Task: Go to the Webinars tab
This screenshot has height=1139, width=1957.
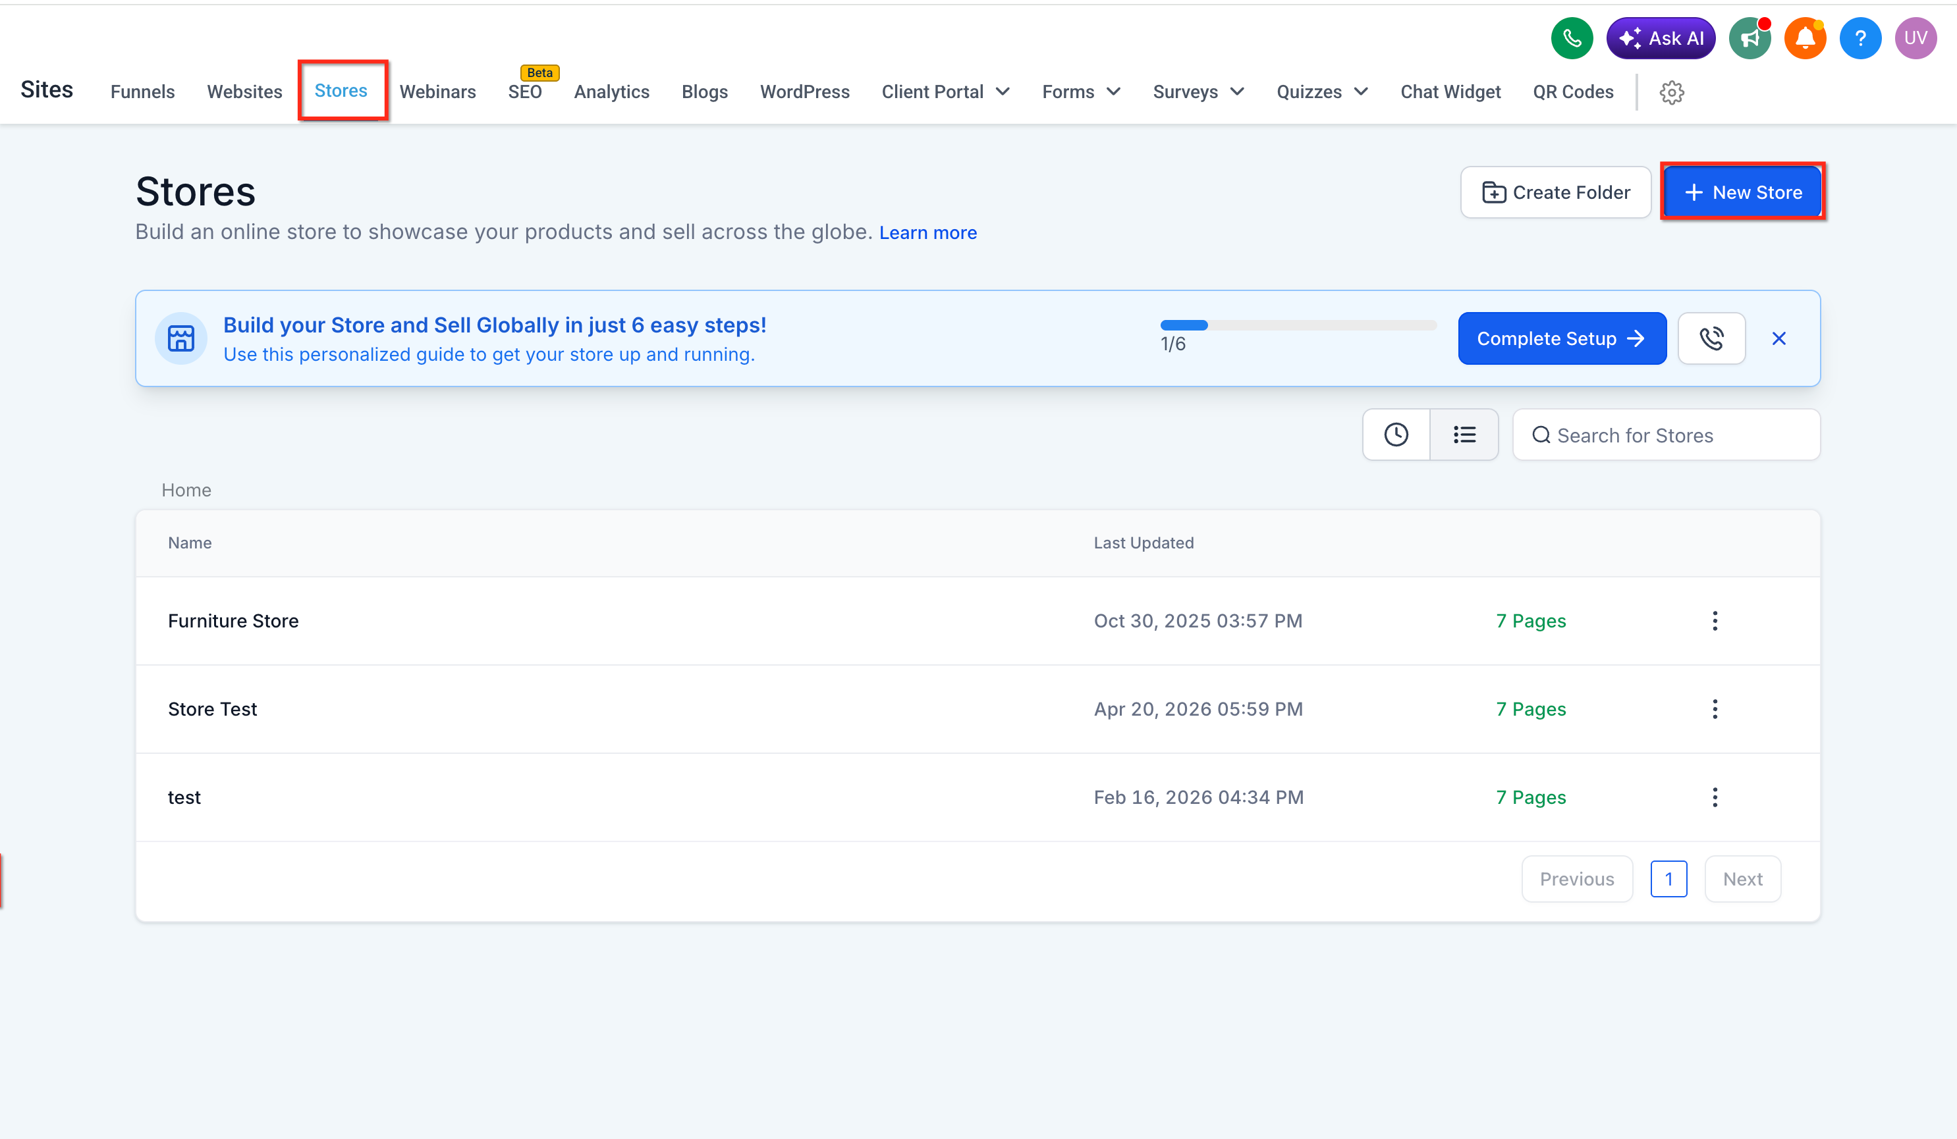Action: pyautogui.click(x=437, y=92)
